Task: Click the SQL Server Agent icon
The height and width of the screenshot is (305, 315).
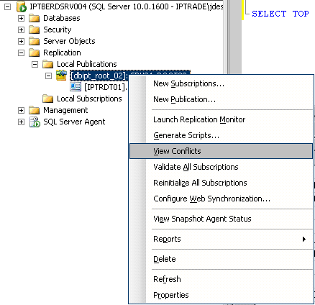Action: tap(35, 122)
